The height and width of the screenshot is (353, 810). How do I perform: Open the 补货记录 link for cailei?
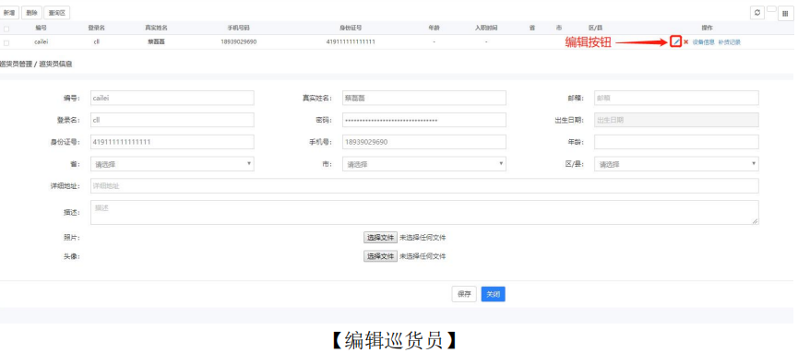click(x=730, y=42)
